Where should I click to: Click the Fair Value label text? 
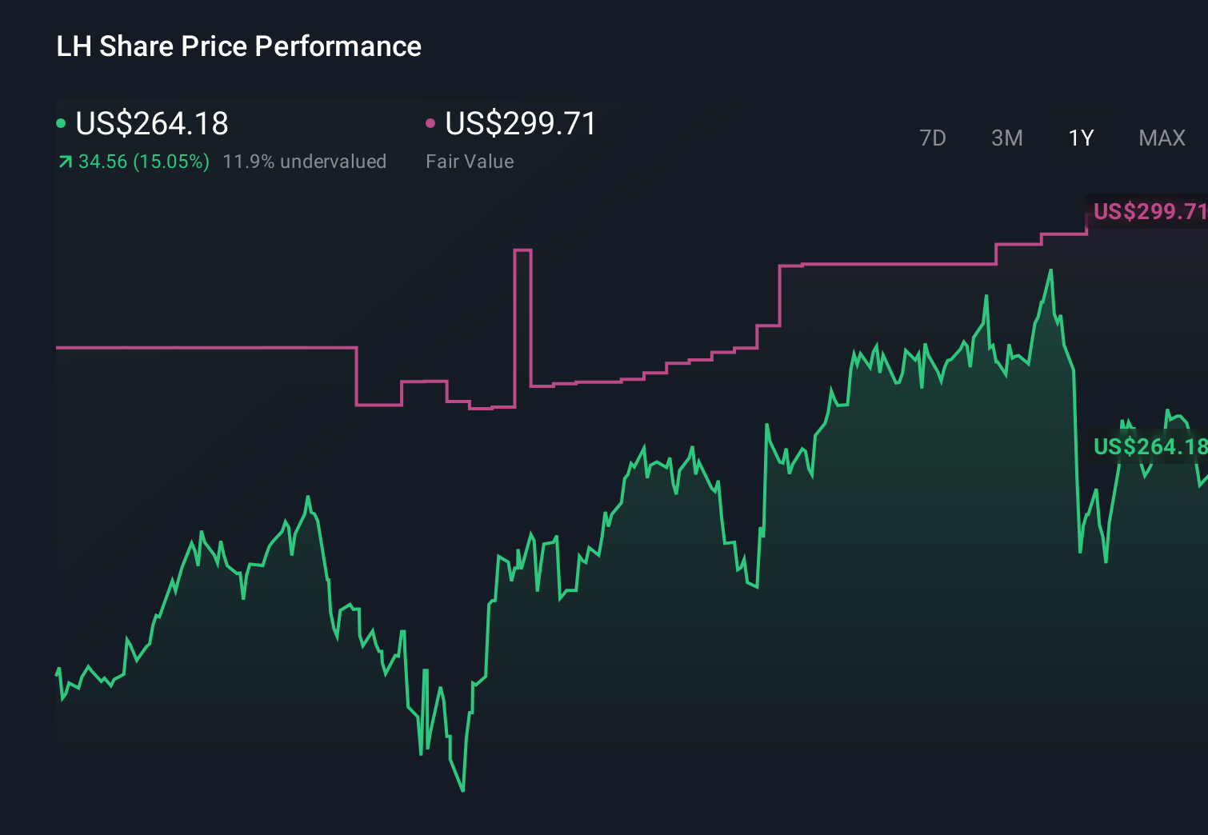470,162
